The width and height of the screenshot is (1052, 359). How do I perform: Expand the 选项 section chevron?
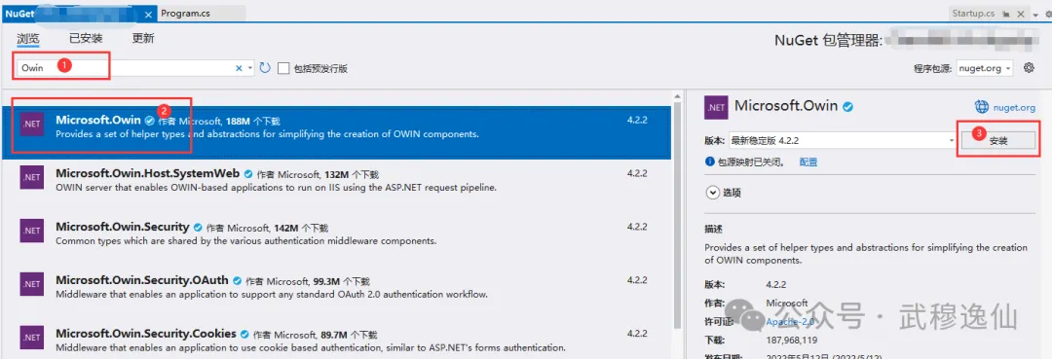coord(712,193)
